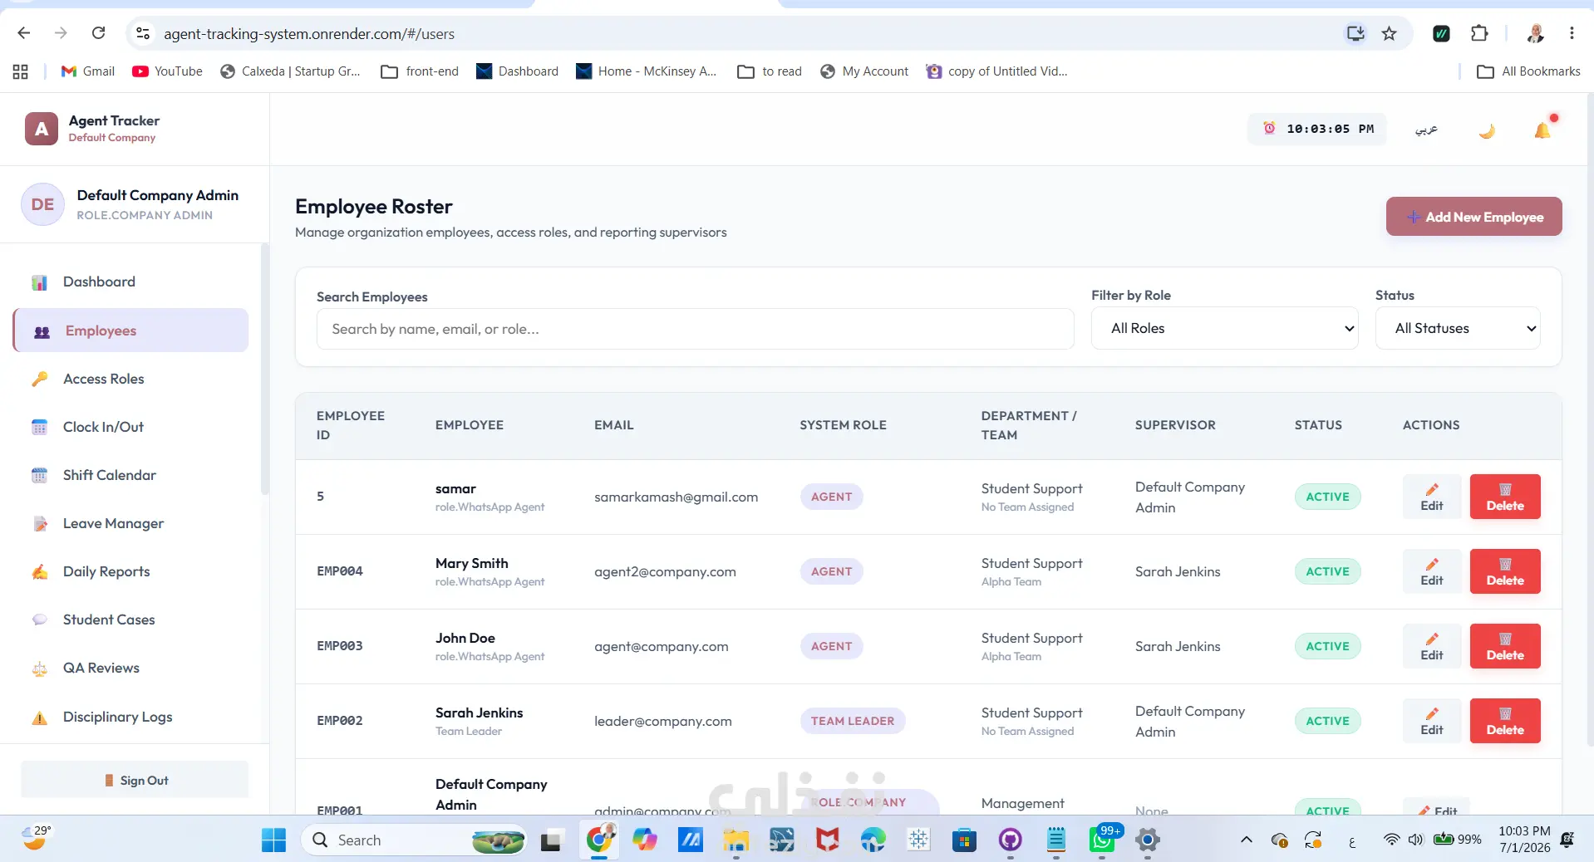Open notifications with the bell icon

pos(1542,130)
